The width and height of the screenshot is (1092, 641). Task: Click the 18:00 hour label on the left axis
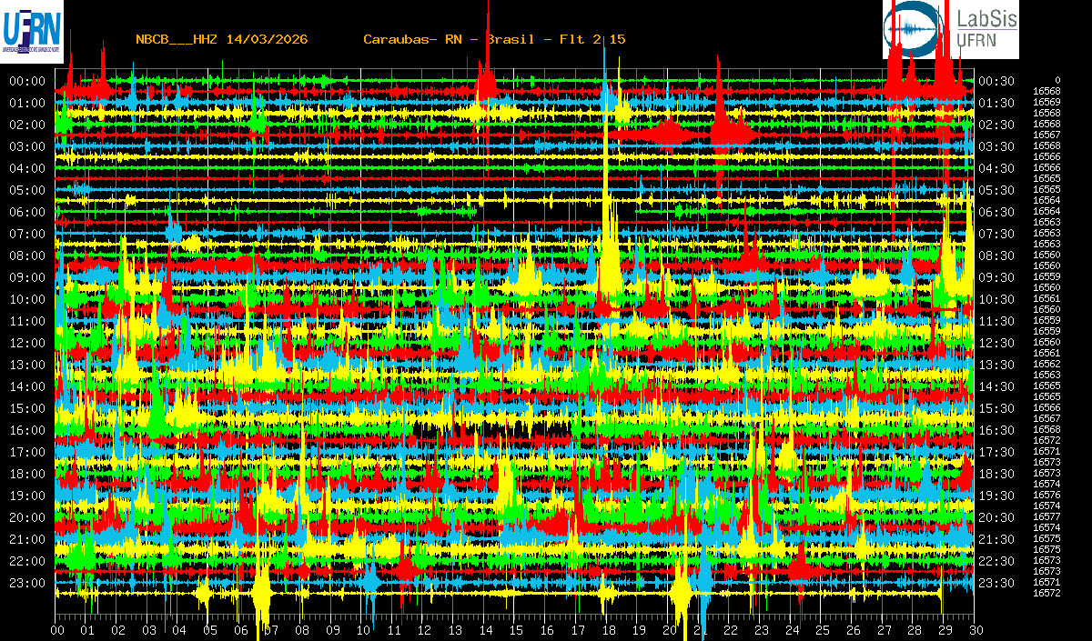pyautogui.click(x=27, y=474)
